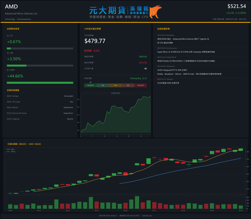Open the TheStreet AMD headline
This screenshot has width=251, height=219.
(x=168, y=83)
